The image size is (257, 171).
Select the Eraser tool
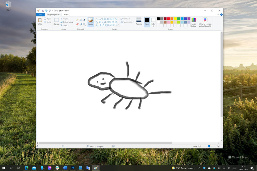(x=77, y=24)
